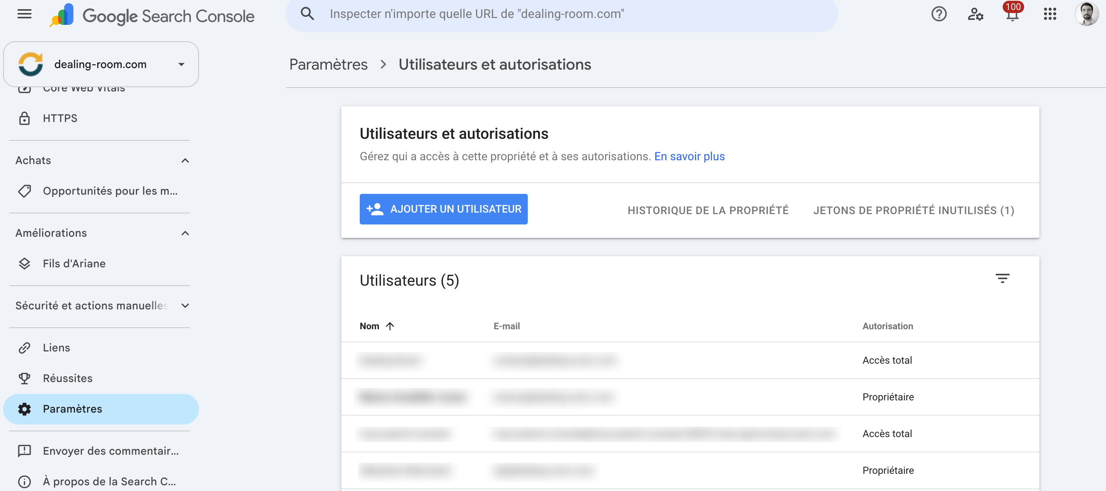Open the users filter icon
This screenshot has width=1106, height=491.
[1003, 278]
